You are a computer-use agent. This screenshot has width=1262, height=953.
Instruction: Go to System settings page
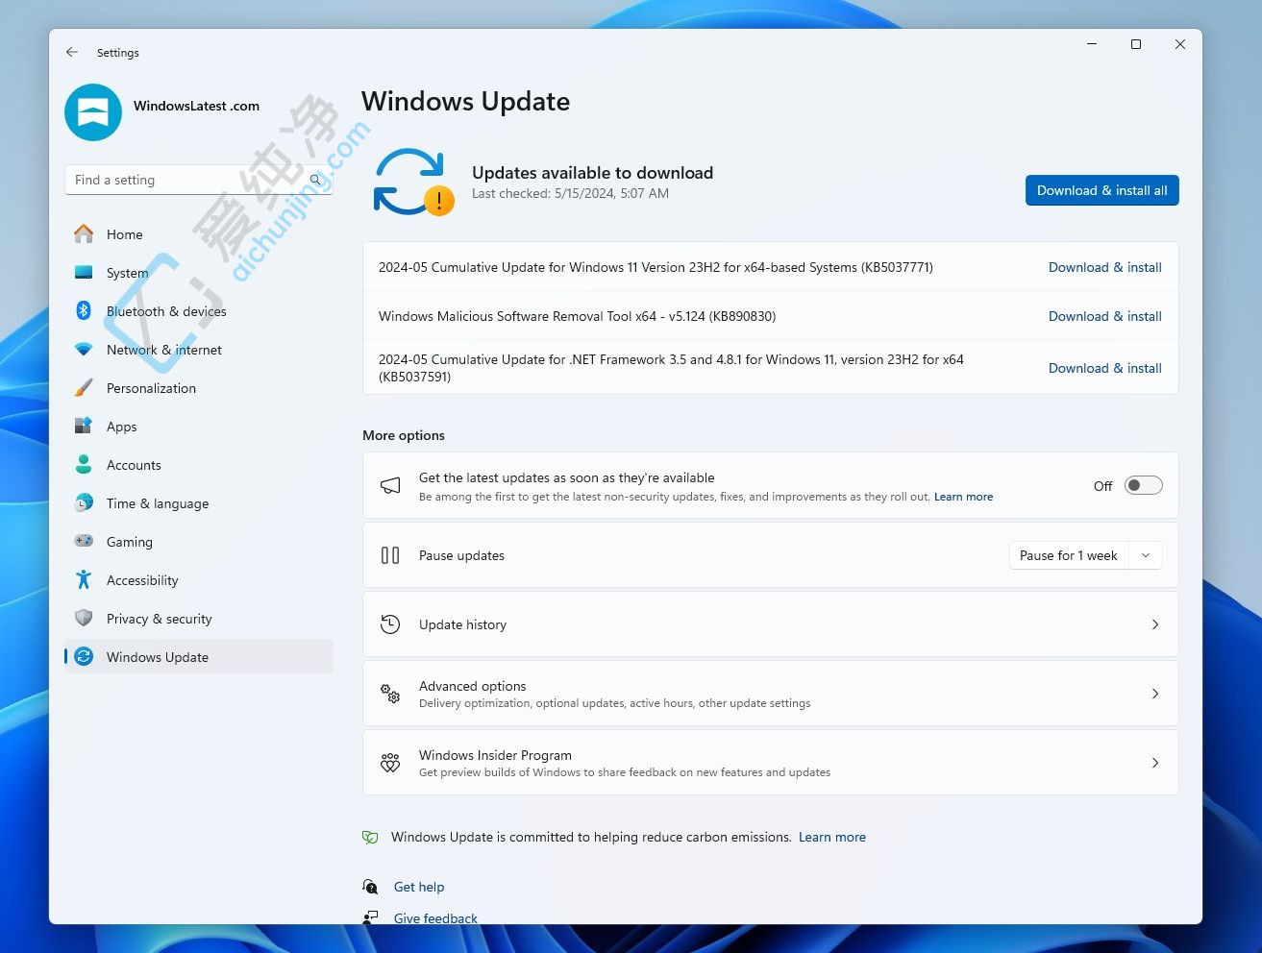[x=199, y=273]
